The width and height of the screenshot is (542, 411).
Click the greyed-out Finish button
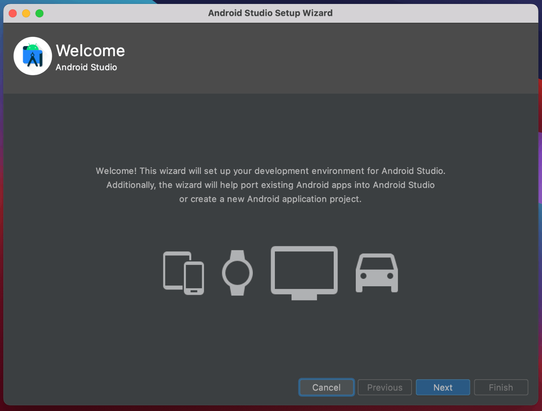click(501, 387)
